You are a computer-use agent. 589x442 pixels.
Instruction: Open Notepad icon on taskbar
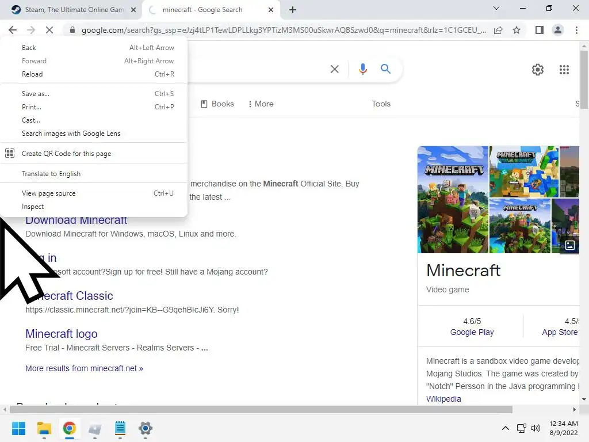point(120,428)
